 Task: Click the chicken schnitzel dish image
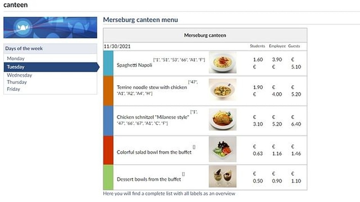tap(223, 120)
